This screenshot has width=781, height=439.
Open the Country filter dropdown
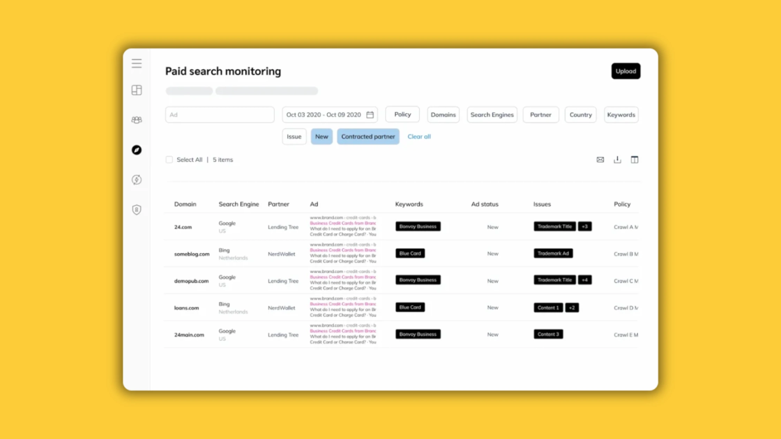580,114
